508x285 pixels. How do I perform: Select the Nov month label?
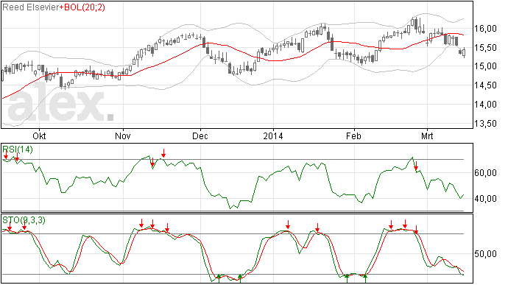(x=123, y=136)
